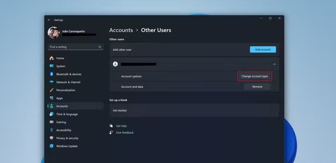Collapse the other user account entry
The width and height of the screenshot is (336, 163).
click(x=274, y=64)
